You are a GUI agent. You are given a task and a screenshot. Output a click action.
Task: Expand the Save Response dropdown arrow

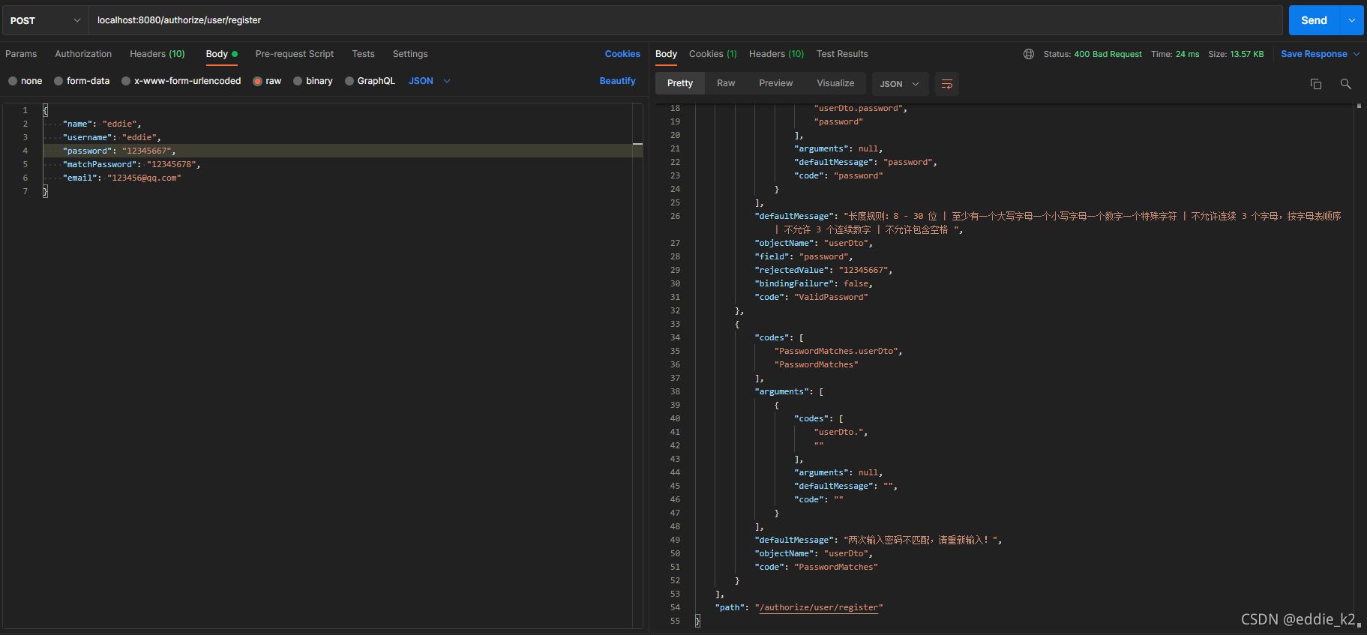click(1356, 54)
